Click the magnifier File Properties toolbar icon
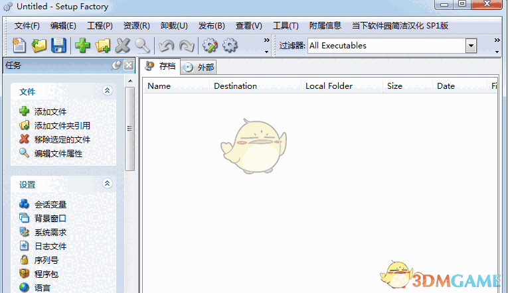This screenshot has width=508, height=293. pyautogui.click(x=142, y=45)
